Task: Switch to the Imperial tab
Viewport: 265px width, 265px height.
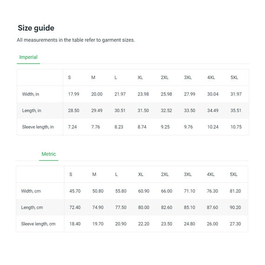Action: [x=28, y=57]
